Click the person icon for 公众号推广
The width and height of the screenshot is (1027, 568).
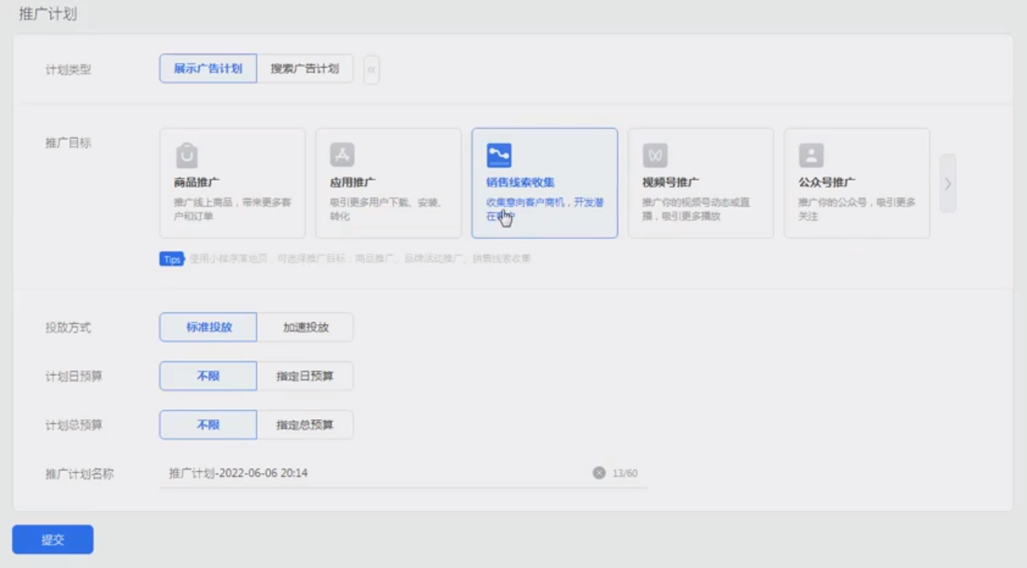tap(812, 155)
